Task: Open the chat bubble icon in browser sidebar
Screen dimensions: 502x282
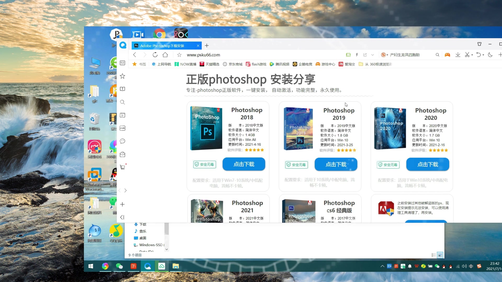Action: 122,141
